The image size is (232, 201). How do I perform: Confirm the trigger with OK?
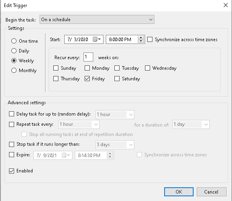(179, 192)
